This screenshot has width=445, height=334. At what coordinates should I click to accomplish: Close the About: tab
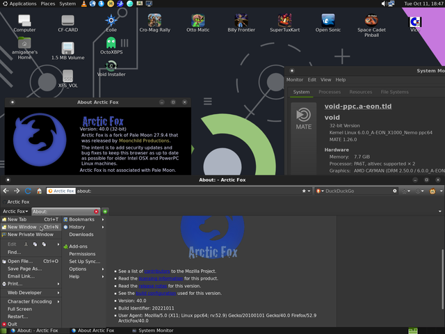(x=96, y=212)
